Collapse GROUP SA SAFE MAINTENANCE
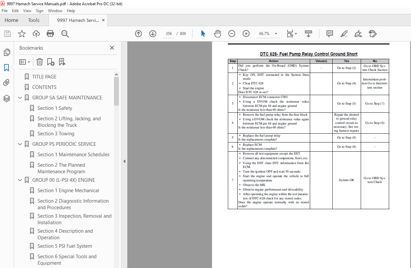Viewport: 411px width, 268px height. [20, 98]
